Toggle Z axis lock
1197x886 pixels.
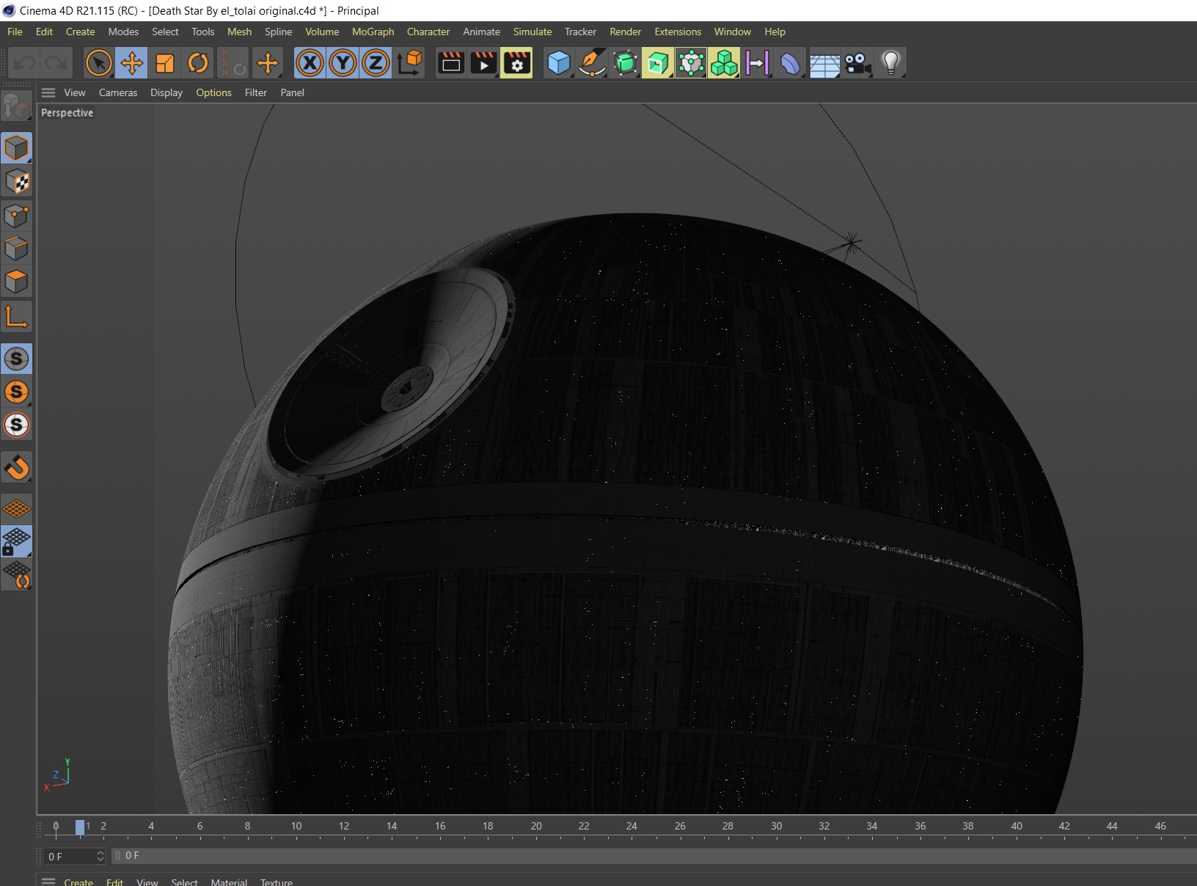click(376, 63)
